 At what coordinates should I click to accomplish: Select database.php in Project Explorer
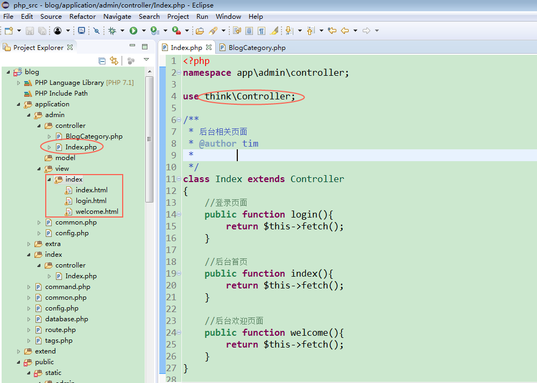click(66, 319)
